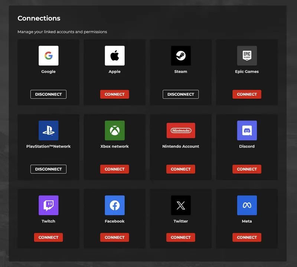Click the Steam logo icon
The height and width of the screenshot is (267, 297).
coord(181,56)
